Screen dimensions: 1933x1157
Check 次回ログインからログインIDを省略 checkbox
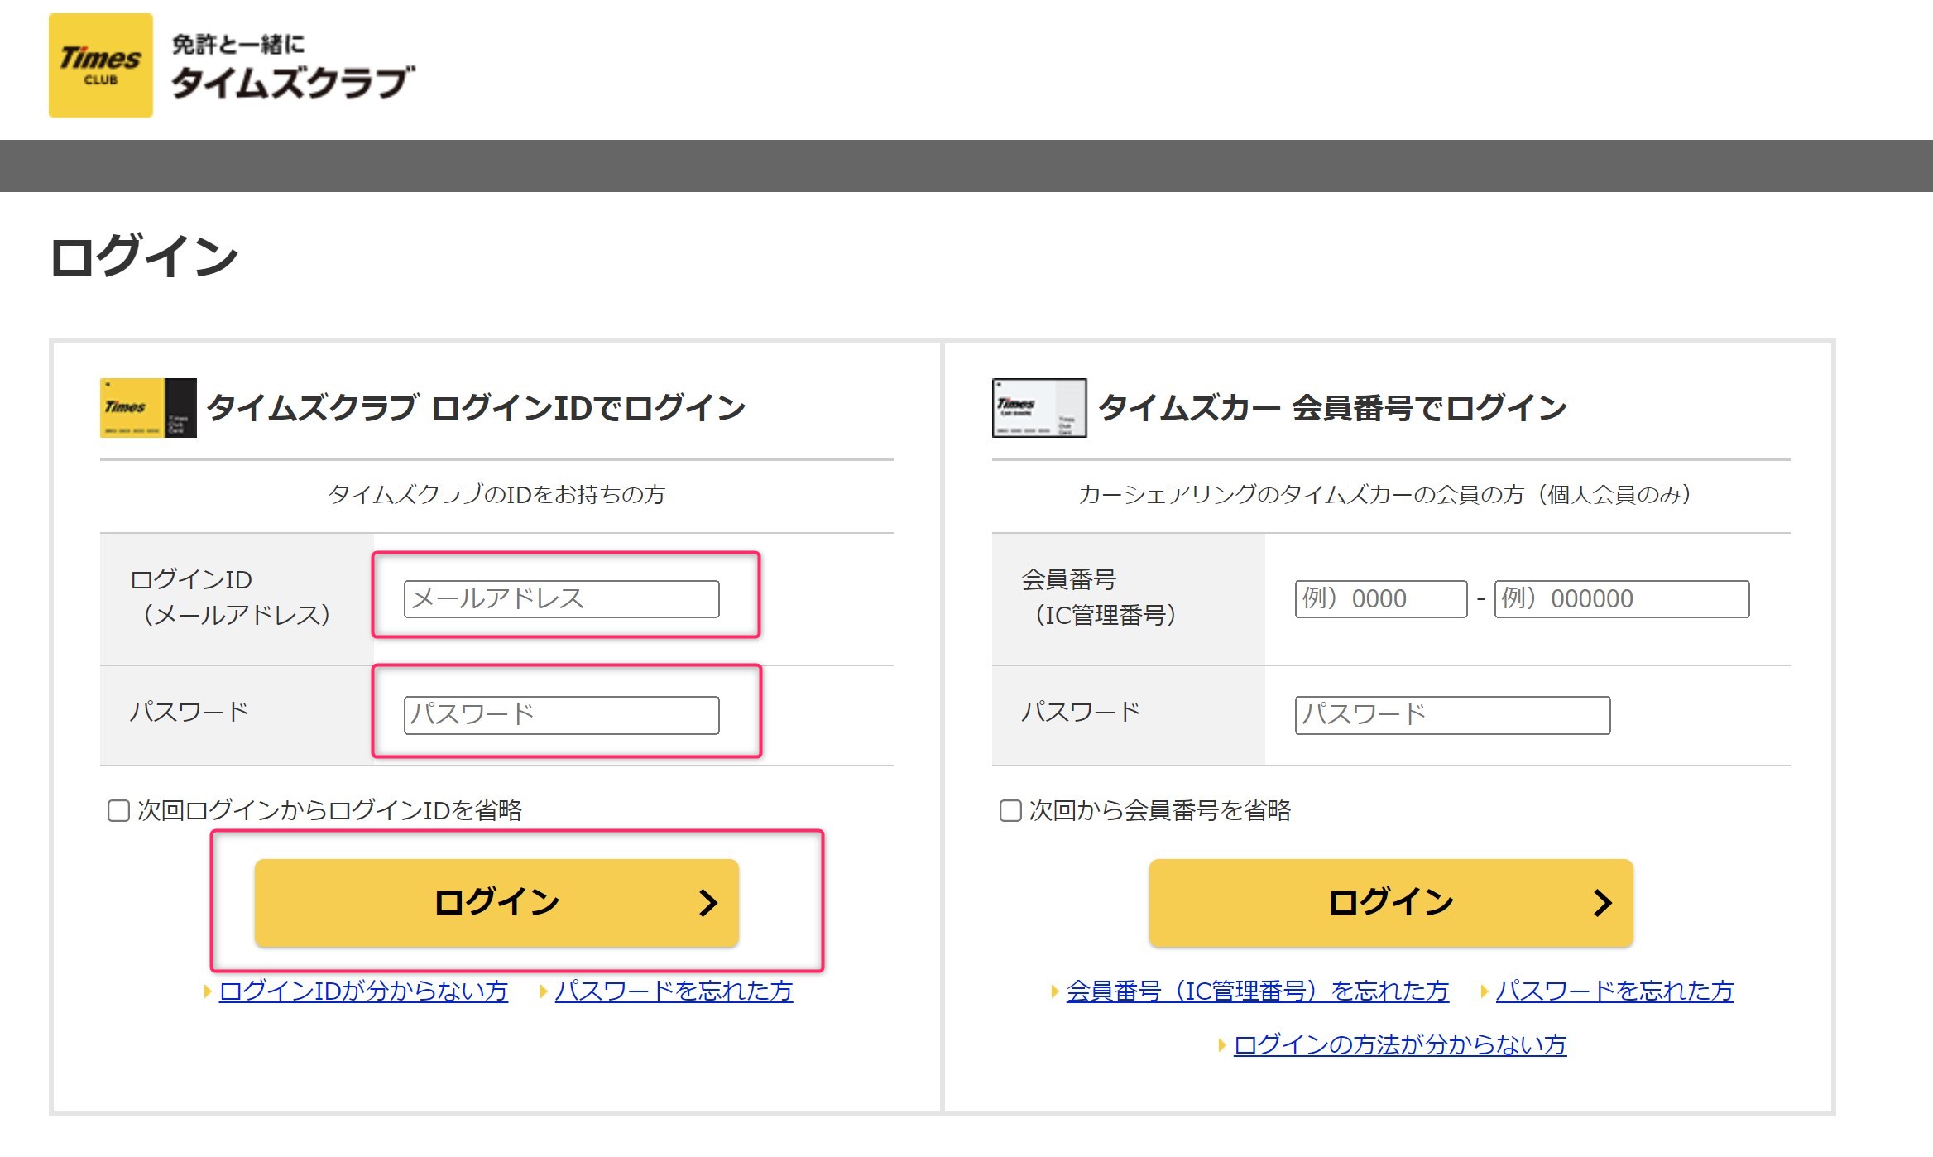(119, 810)
